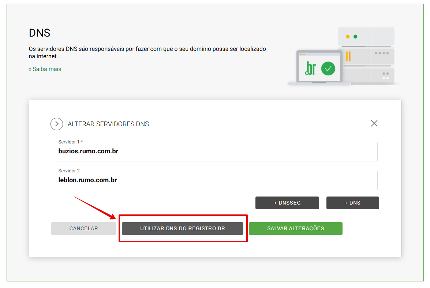Viewport: 430px width, 288px height.
Task: Close the Alterar Servidores DNS panel
Action: 374,123
